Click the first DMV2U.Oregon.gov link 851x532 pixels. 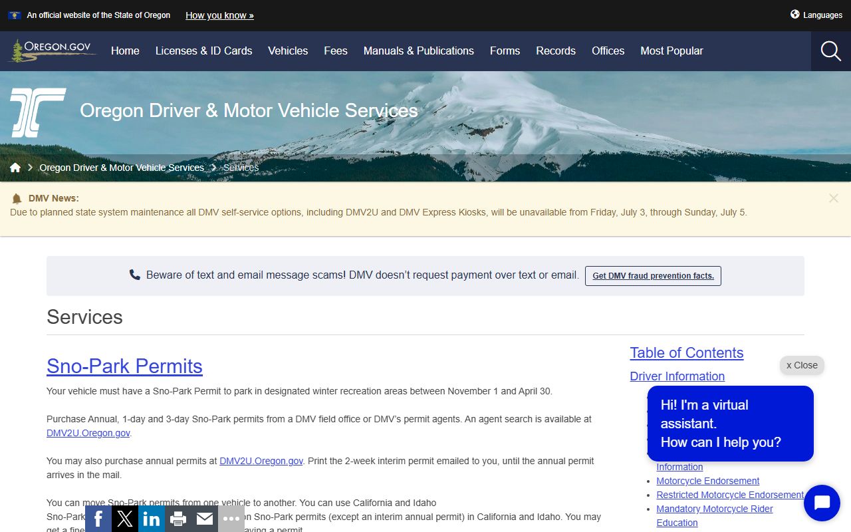pos(88,433)
